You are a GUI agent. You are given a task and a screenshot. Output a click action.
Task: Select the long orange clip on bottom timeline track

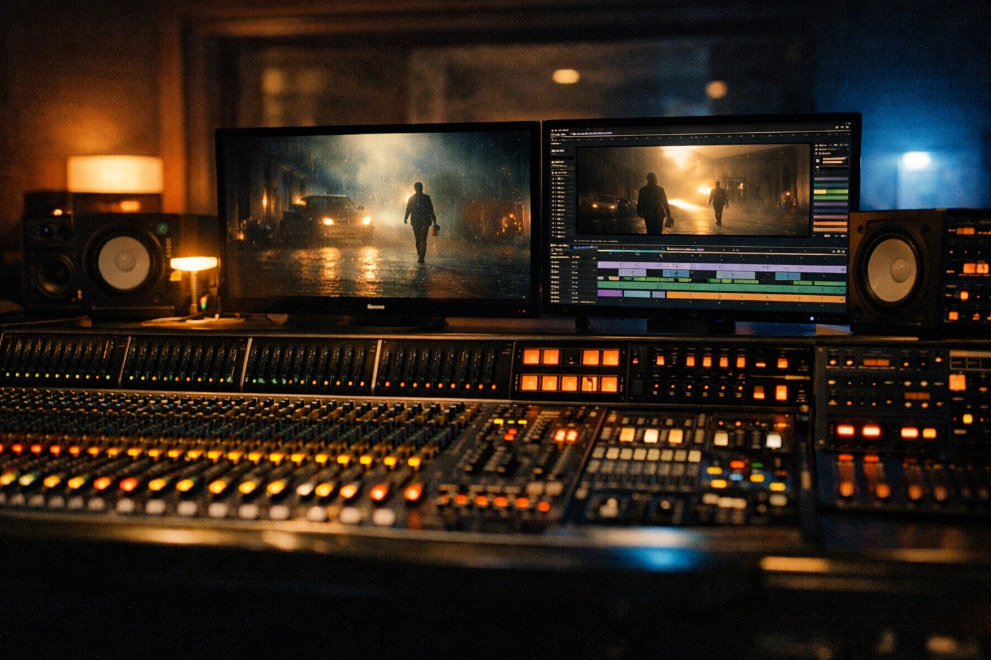coord(756,297)
